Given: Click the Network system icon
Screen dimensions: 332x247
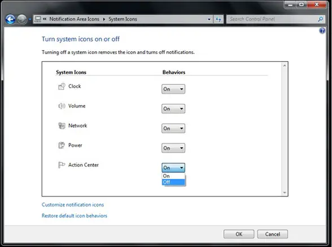Looking at the screenshot, I should [62, 125].
